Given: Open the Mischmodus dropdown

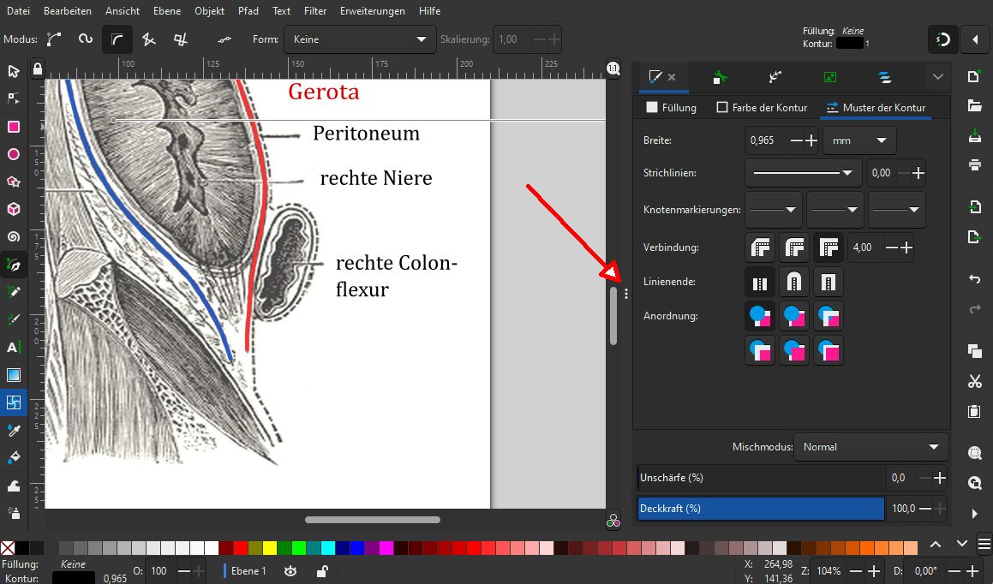Looking at the screenshot, I should (870, 447).
